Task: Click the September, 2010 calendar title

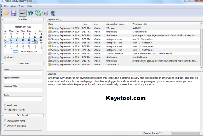Action: click(x=23, y=27)
